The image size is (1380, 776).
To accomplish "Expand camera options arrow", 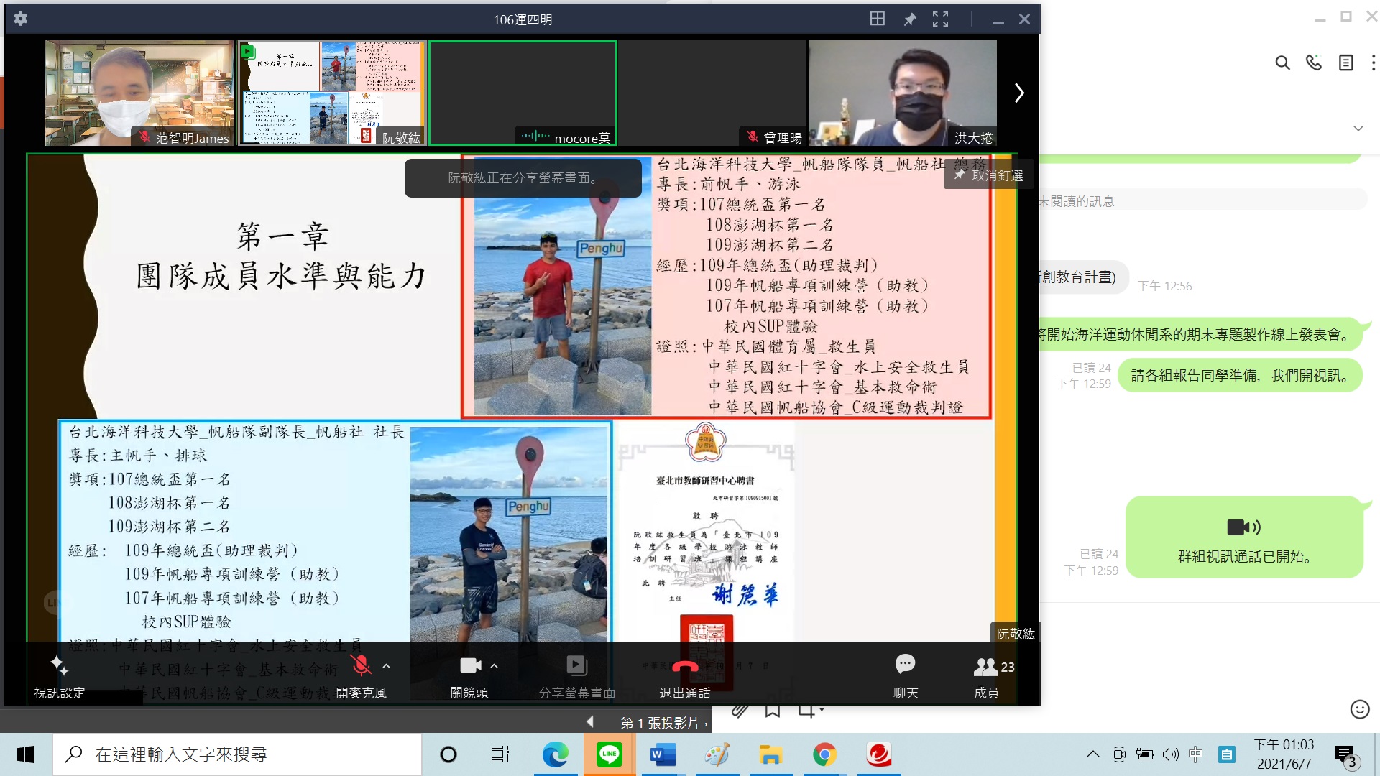I will click(494, 666).
